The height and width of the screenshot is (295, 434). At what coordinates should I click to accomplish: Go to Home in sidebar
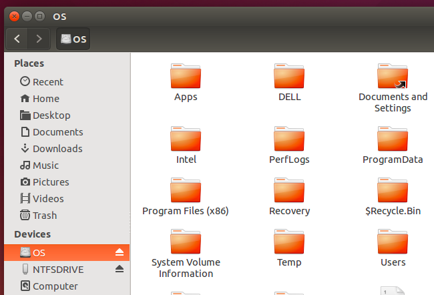pos(45,98)
